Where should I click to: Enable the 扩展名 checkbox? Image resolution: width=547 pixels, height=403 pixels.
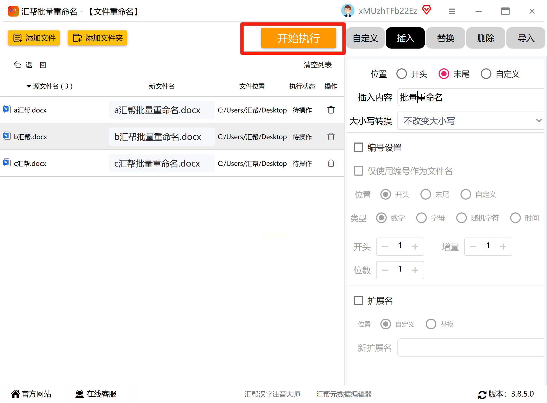(x=358, y=301)
